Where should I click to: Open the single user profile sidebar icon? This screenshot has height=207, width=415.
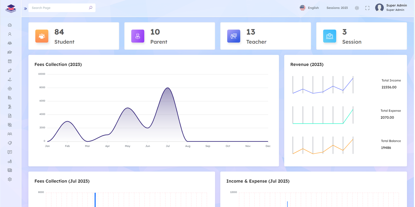point(10,34)
